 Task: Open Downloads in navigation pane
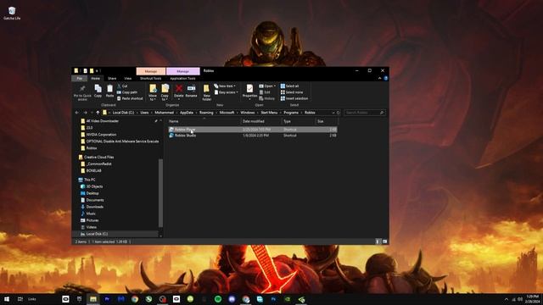point(92,207)
